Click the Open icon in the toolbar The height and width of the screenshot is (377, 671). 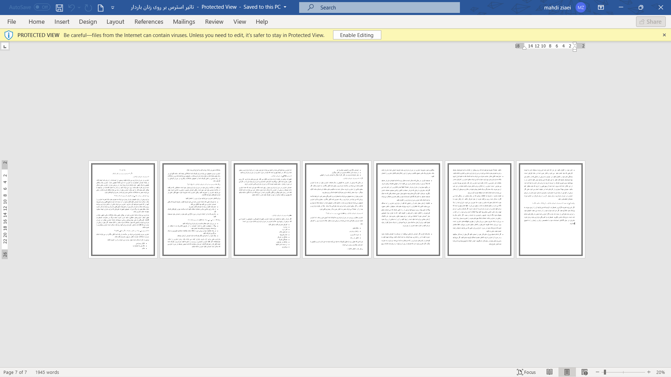(x=100, y=7)
